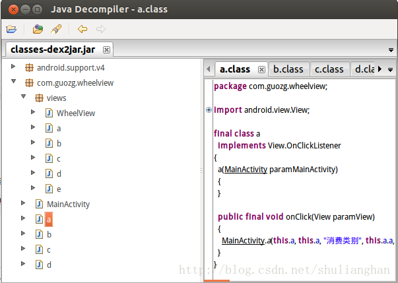Open the WheelView class

76,113
